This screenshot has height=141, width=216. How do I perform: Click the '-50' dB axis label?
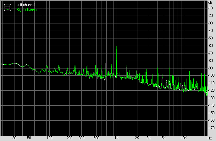tap(210, 38)
